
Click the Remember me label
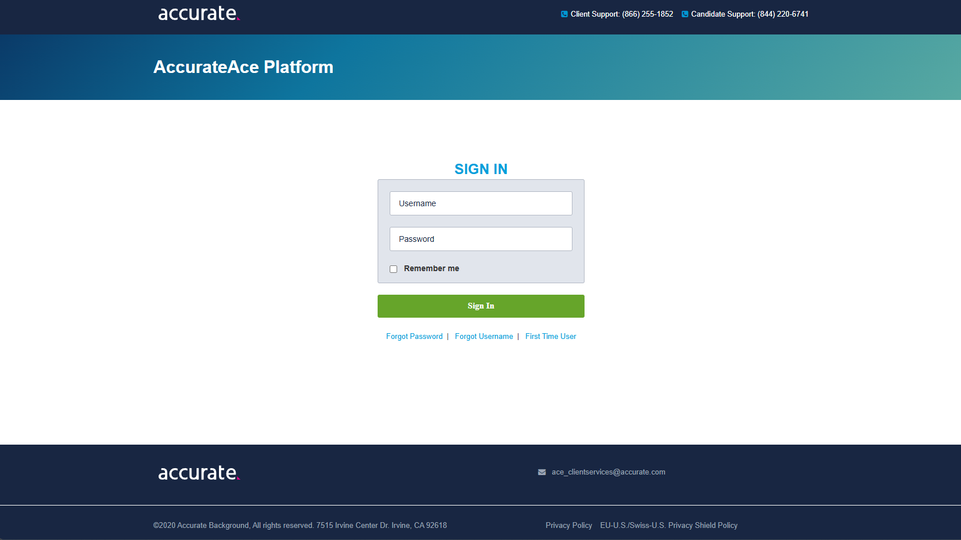[432, 269]
